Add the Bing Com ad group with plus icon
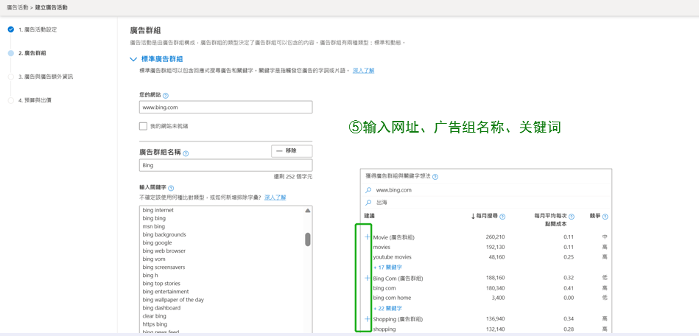Viewport: 699px width, 336px height. (x=368, y=278)
